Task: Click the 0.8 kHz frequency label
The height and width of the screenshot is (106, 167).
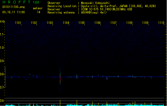Action: (2, 74)
